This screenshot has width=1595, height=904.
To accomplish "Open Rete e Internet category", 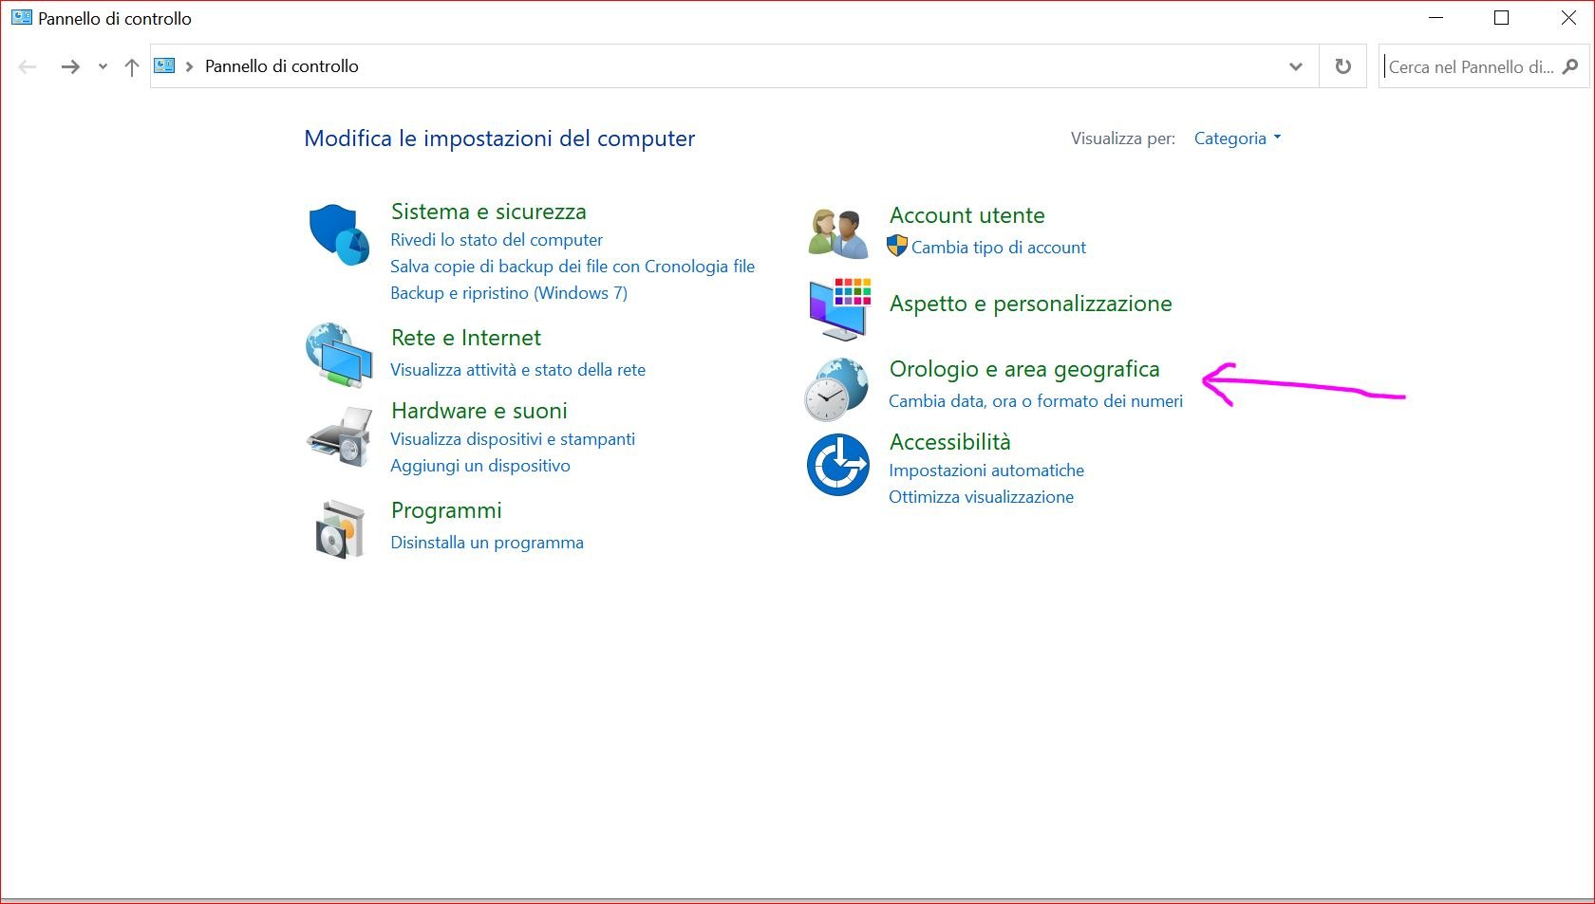I will coord(466,338).
